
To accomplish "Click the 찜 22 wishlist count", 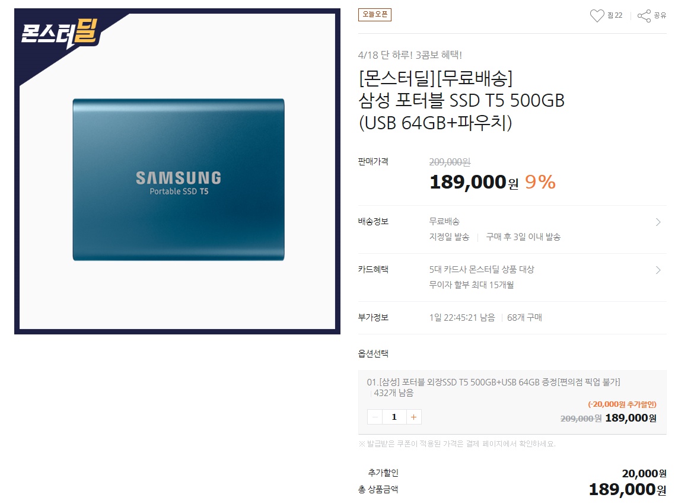I will (x=614, y=15).
